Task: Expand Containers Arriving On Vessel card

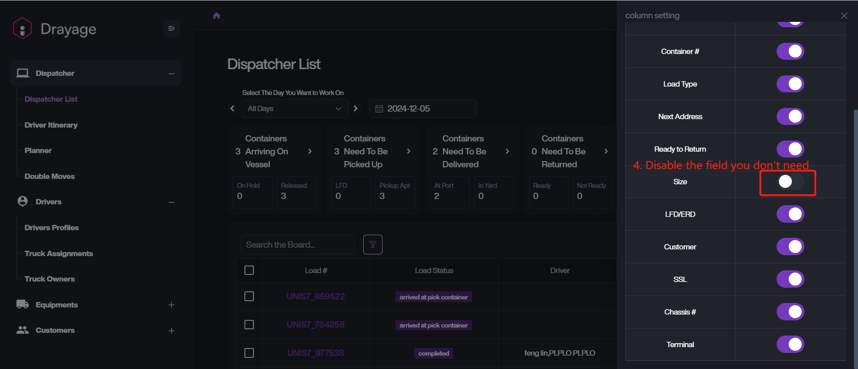Action: [x=310, y=151]
